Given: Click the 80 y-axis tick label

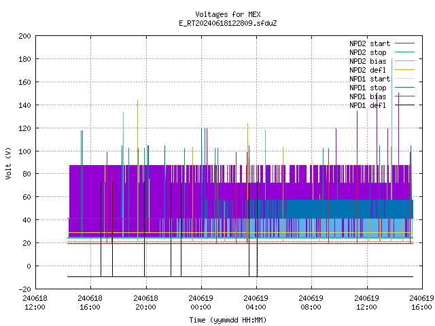Looking at the screenshot, I should tap(27, 174).
